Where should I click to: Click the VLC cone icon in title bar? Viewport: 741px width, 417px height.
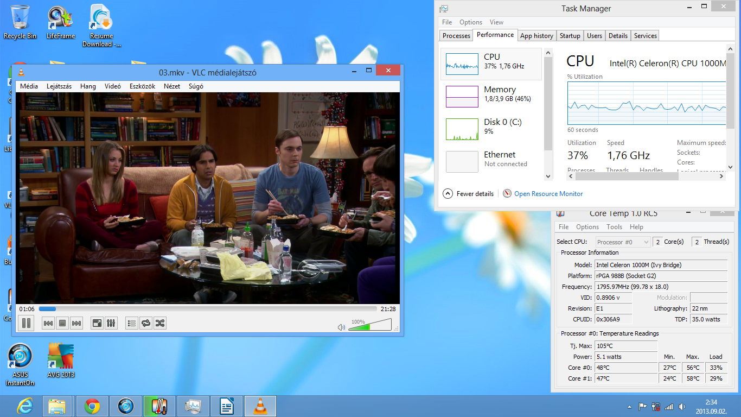pyautogui.click(x=21, y=72)
